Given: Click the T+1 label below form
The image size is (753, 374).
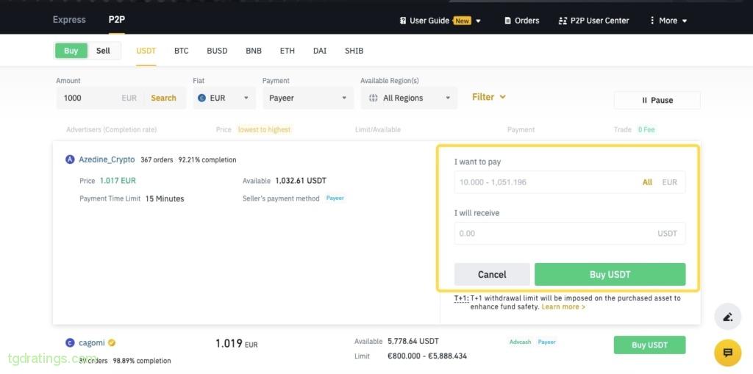Looking at the screenshot, I should 462,298.
